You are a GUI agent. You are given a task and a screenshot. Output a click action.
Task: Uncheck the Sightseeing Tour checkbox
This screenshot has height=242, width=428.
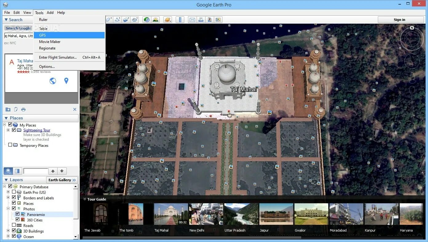[14, 130]
